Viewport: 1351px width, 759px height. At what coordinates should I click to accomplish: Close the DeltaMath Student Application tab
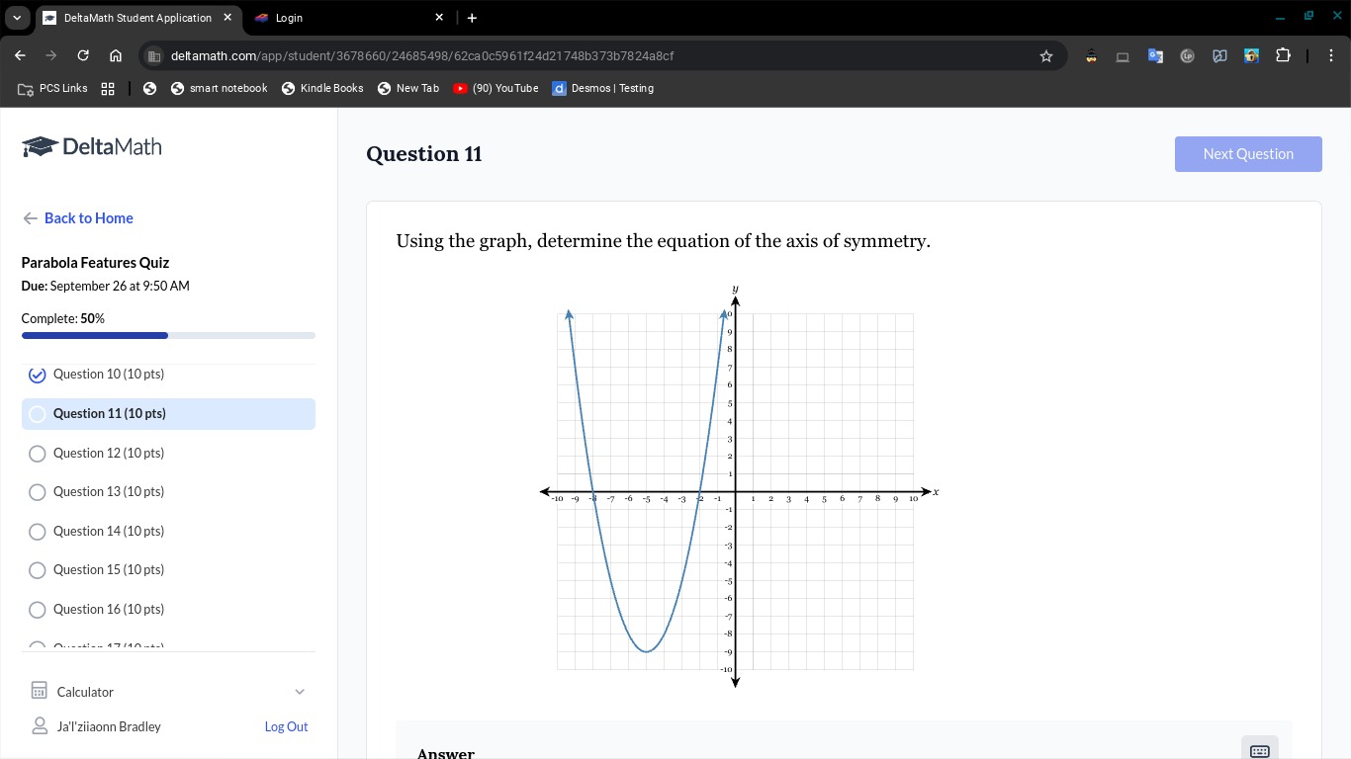tap(227, 18)
